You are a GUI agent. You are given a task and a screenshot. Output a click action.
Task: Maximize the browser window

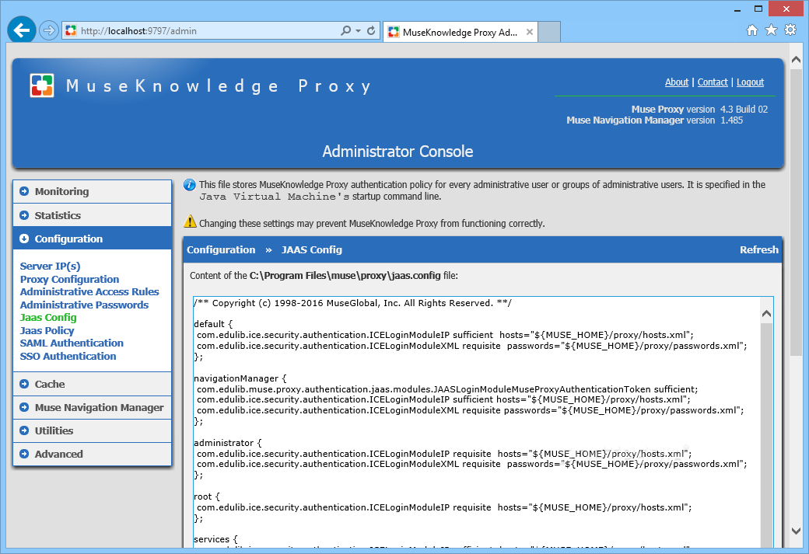pyautogui.click(x=758, y=9)
